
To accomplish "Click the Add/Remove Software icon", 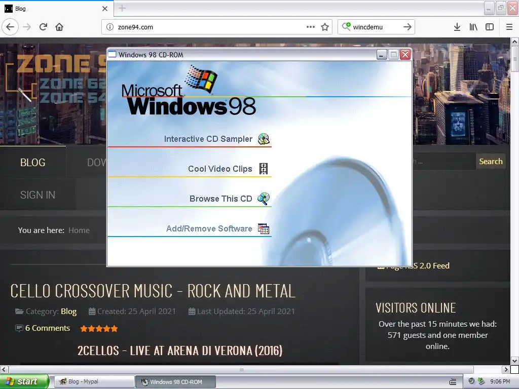I will point(264,228).
